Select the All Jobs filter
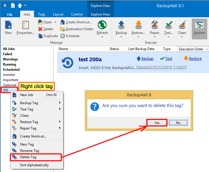 pyautogui.click(x=9, y=49)
